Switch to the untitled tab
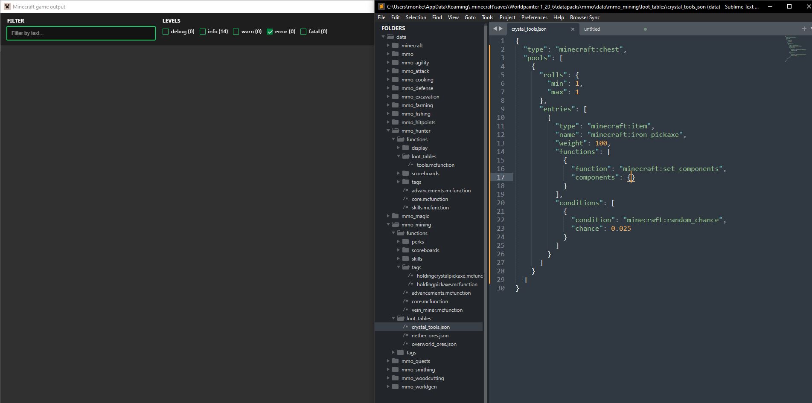 tap(592, 29)
